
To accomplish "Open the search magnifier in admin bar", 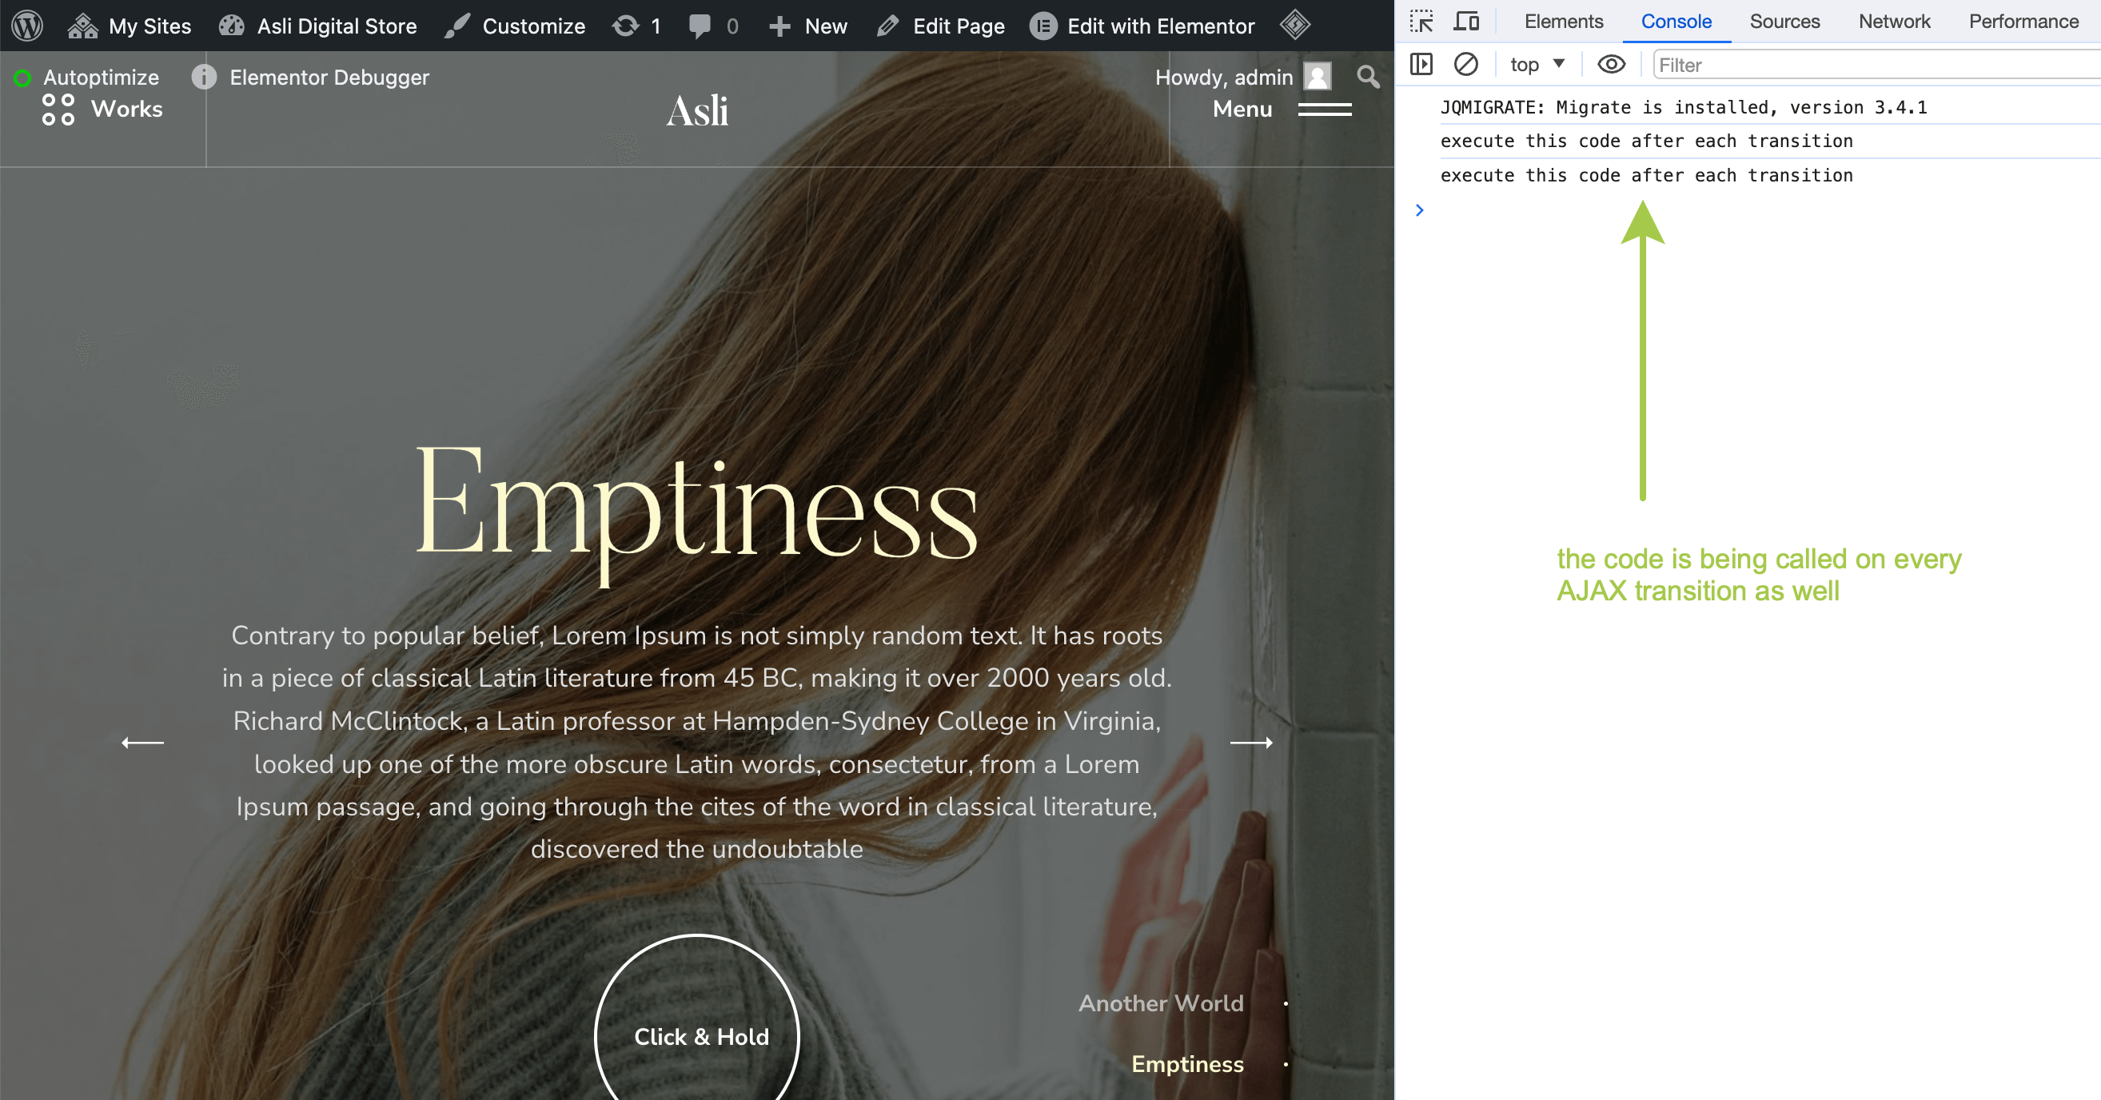I will 1368,77.
